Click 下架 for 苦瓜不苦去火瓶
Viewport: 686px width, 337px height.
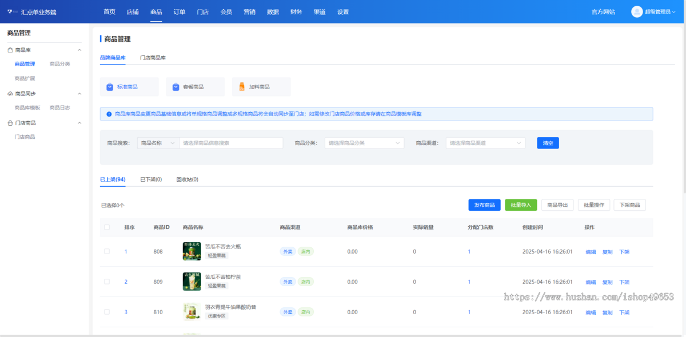point(624,252)
